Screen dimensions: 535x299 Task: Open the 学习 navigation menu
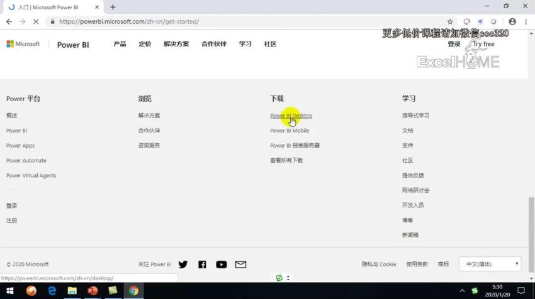coord(245,44)
